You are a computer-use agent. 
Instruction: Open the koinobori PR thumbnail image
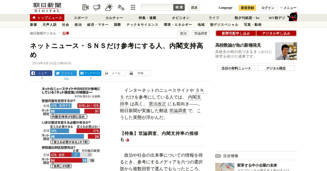pos(225,167)
